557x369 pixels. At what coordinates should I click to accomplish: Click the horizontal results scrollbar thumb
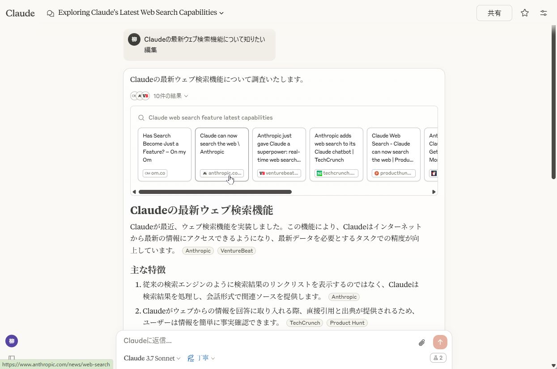[215, 192]
